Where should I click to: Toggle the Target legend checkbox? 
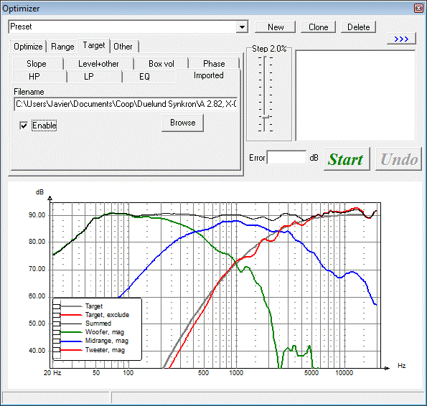(56, 306)
